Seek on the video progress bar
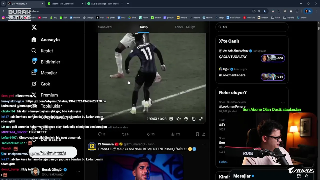The width and height of the screenshot is (320, 180). tap(152, 112)
